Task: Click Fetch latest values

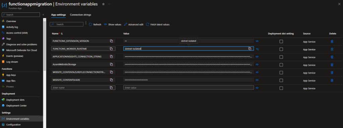Action: tap(158, 24)
